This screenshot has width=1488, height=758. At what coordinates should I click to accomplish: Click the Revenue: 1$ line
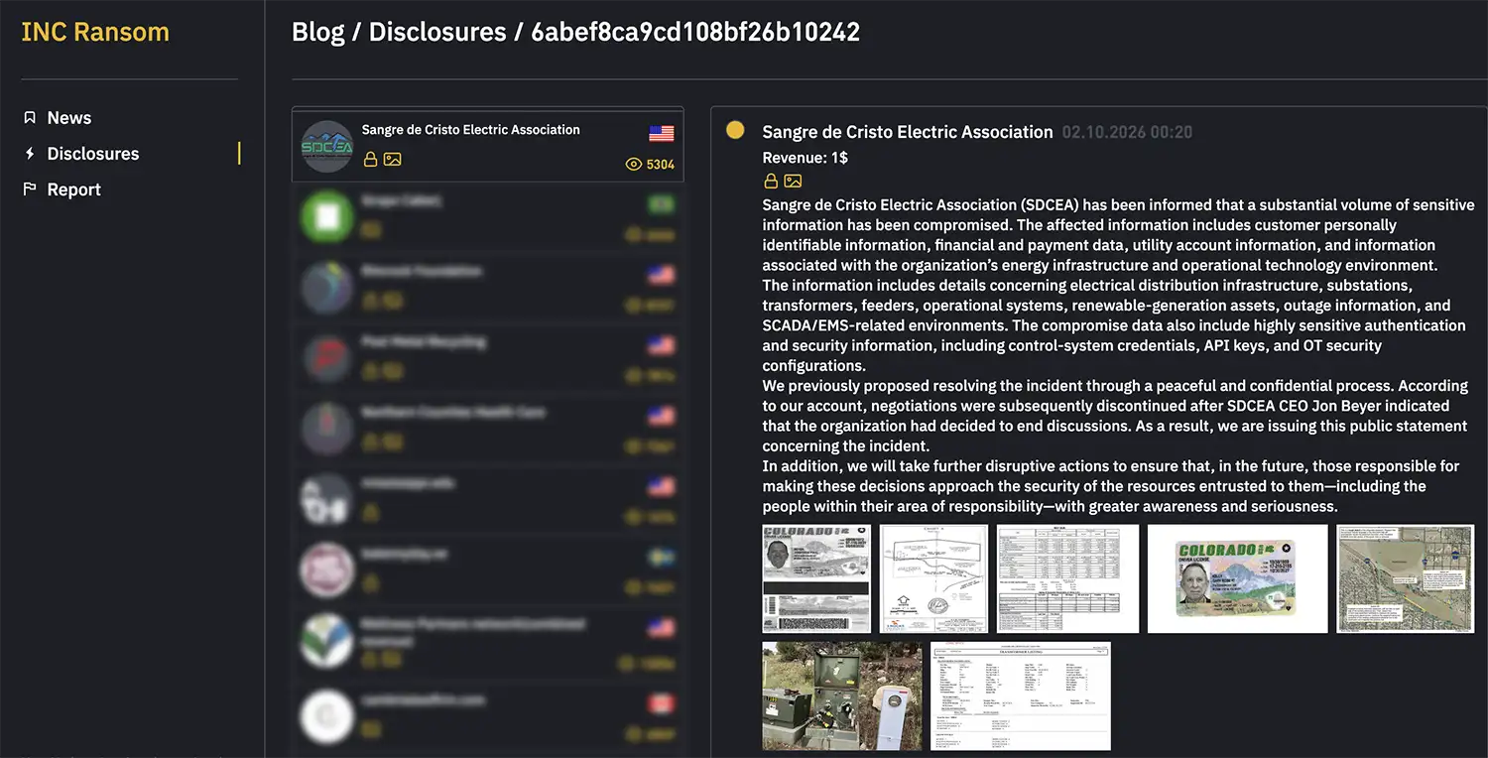point(805,158)
